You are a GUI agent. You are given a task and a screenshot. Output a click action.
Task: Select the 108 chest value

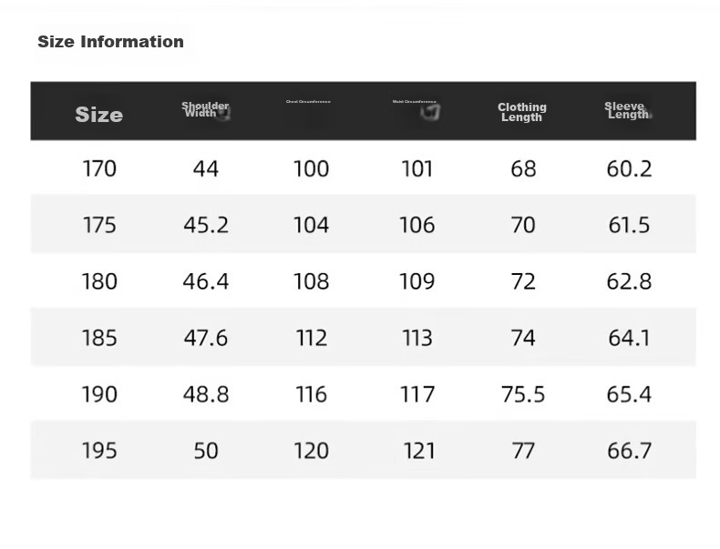[x=312, y=281]
